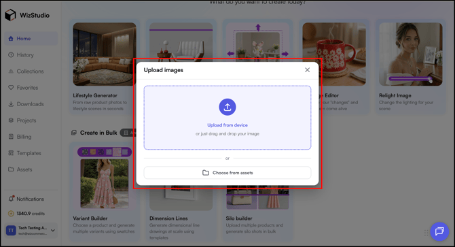Image resolution: width=455 pixels, height=247 pixels.
Task: Click the Projects layers icon
Action: point(11,120)
